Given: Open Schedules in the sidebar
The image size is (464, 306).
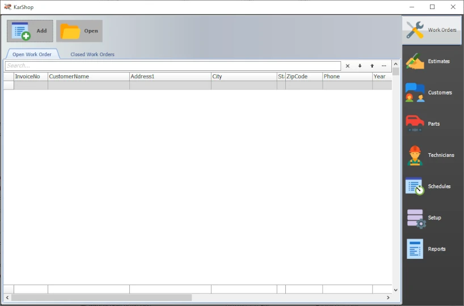Looking at the screenshot, I should tap(432, 186).
